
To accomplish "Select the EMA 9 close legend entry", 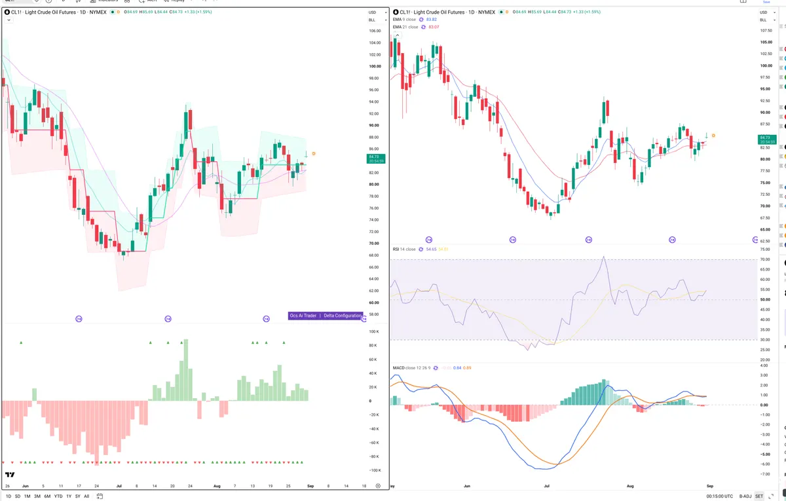I will click(x=404, y=20).
